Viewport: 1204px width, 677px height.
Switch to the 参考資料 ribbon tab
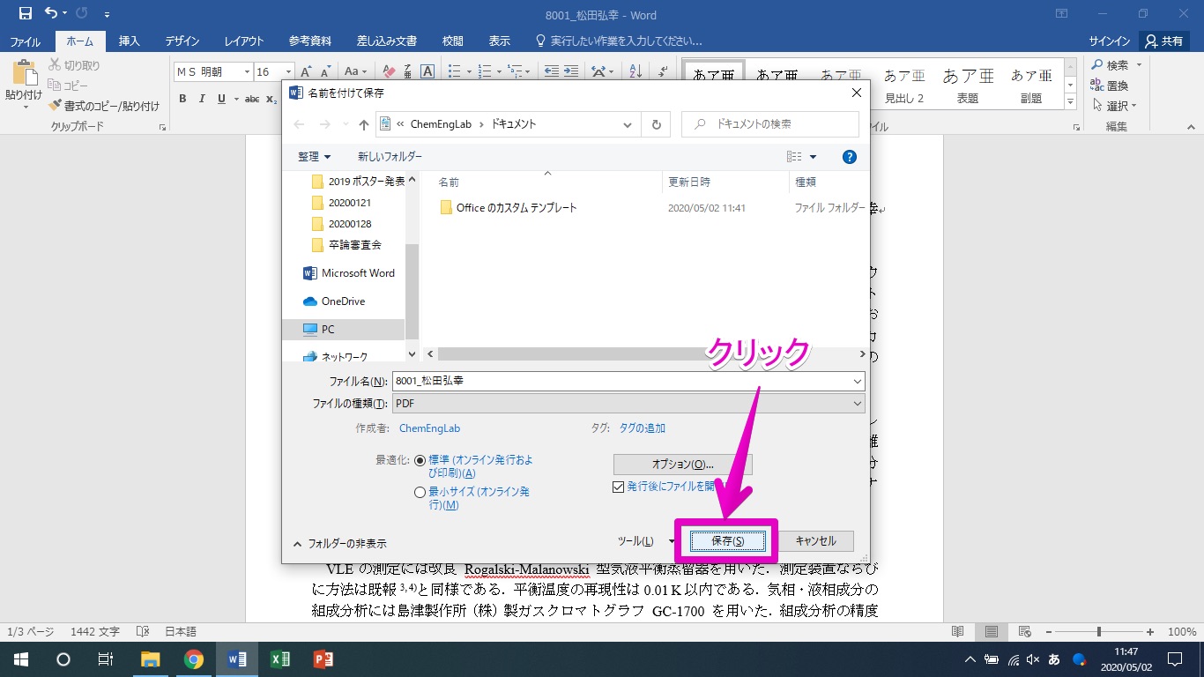click(x=310, y=41)
